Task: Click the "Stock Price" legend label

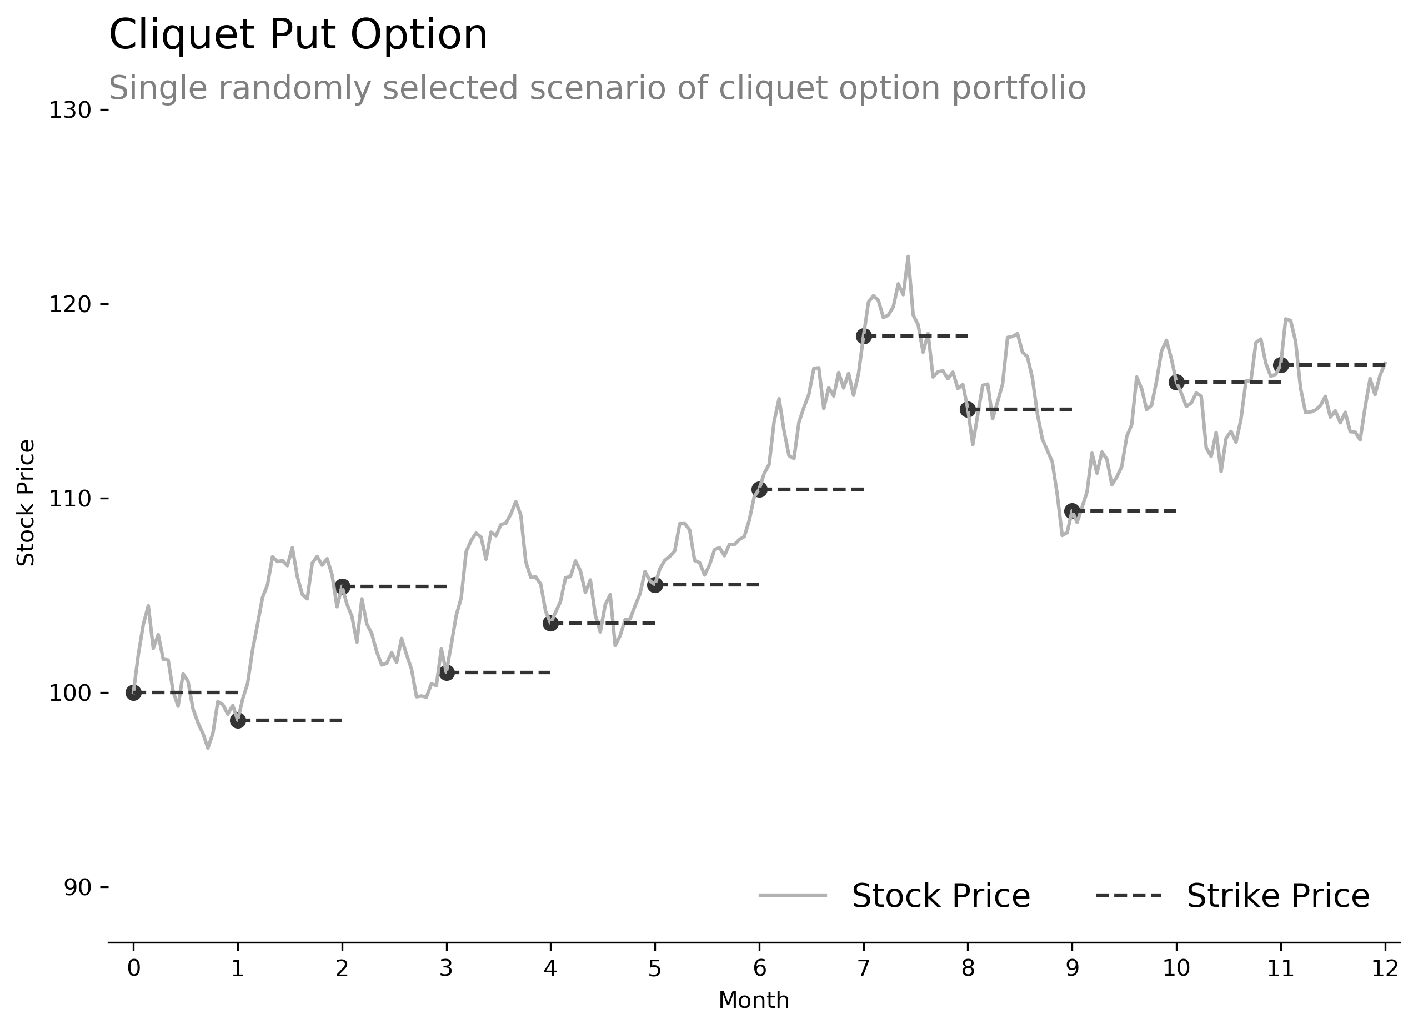Action: pyautogui.click(x=940, y=896)
